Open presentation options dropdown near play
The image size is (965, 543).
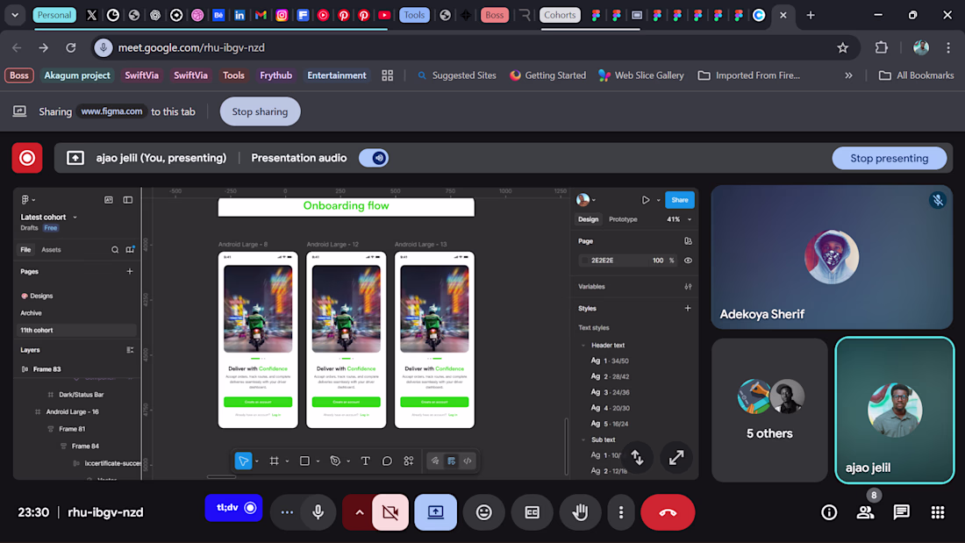659,200
